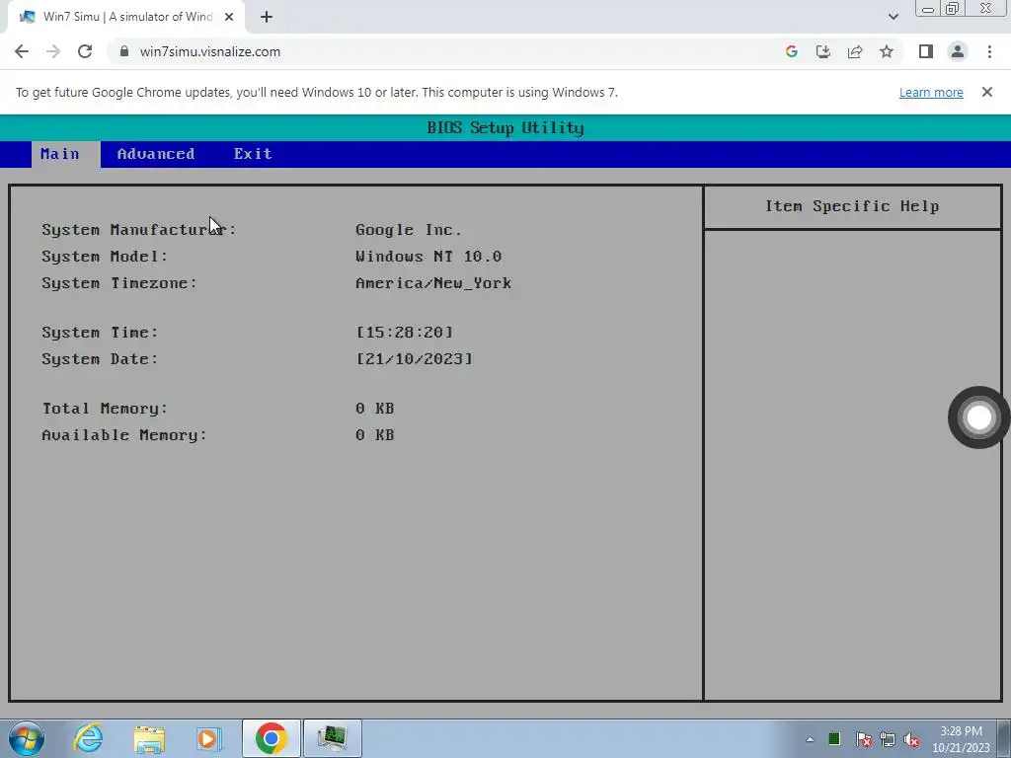Open the Learn more link
Screen dimensions: 1011x758
(931, 92)
